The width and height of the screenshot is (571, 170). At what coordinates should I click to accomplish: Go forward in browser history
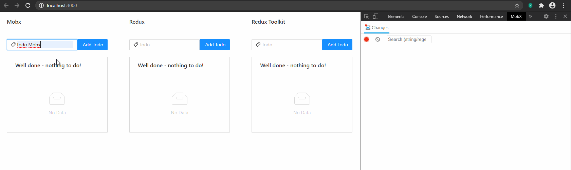17,5
